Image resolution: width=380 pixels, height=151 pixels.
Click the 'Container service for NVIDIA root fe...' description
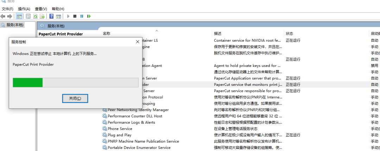tap(248, 41)
